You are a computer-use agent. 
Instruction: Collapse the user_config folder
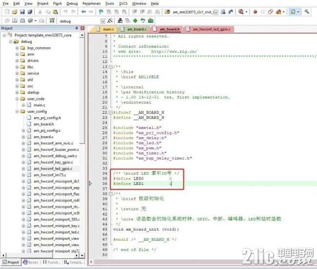click(17, 111)
